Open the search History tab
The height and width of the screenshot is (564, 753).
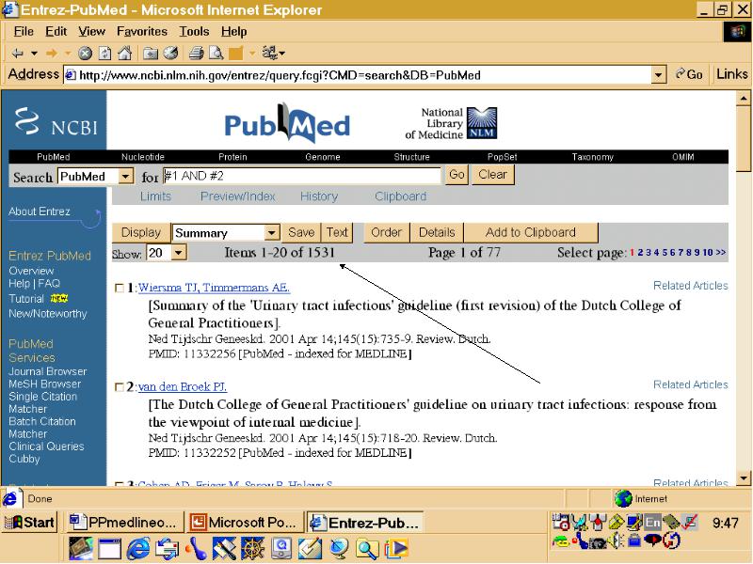click(x=319, y=196)
